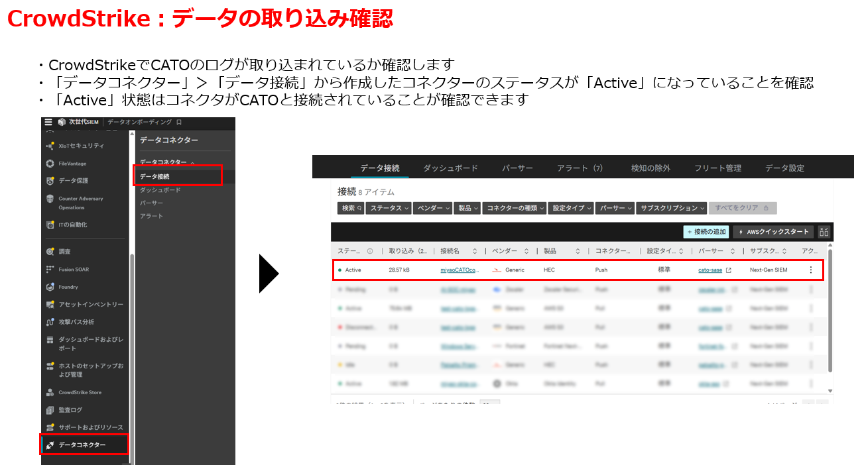Click the connections table vertical scrollbar
Image resolution: width=864 pixels, height=465 pixels.
[x=830, y=311]
